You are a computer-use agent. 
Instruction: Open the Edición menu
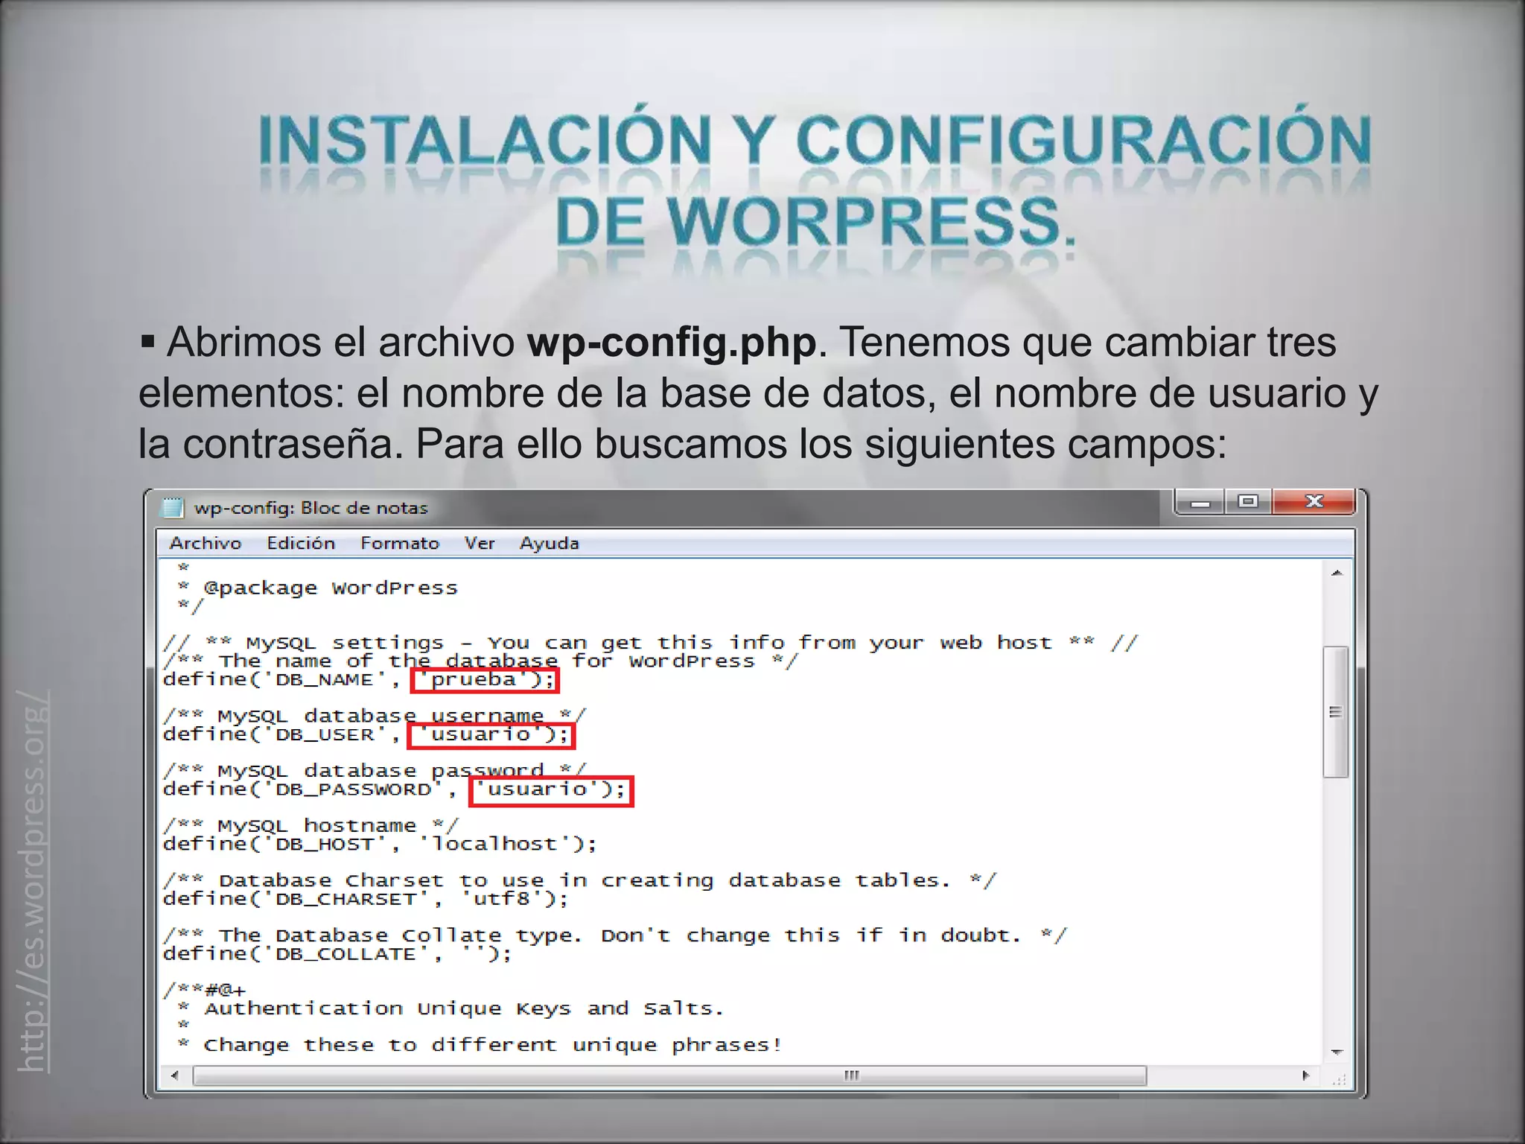(x=301, y=543)
